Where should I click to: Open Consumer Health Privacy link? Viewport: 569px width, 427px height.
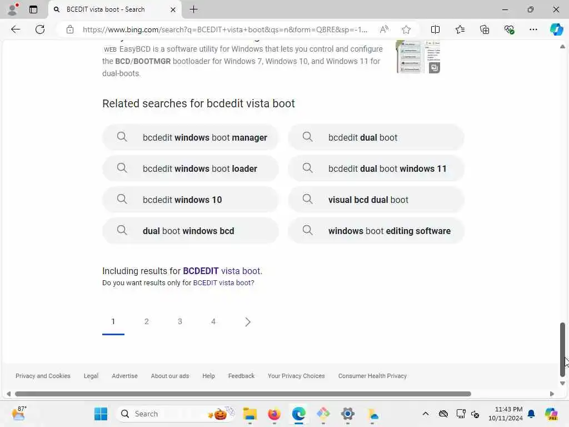372,376
